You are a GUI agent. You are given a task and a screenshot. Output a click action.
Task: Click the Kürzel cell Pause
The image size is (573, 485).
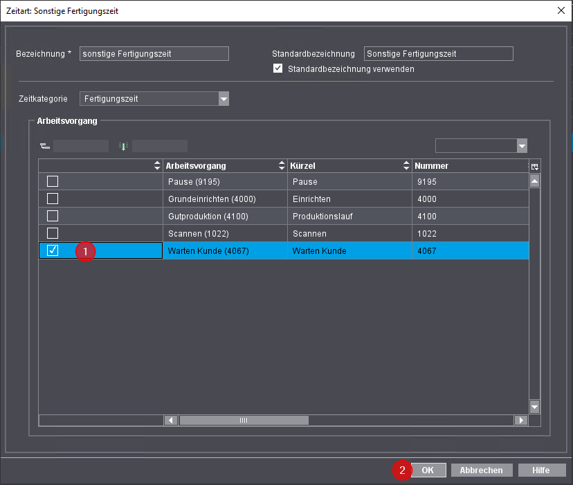349,182
